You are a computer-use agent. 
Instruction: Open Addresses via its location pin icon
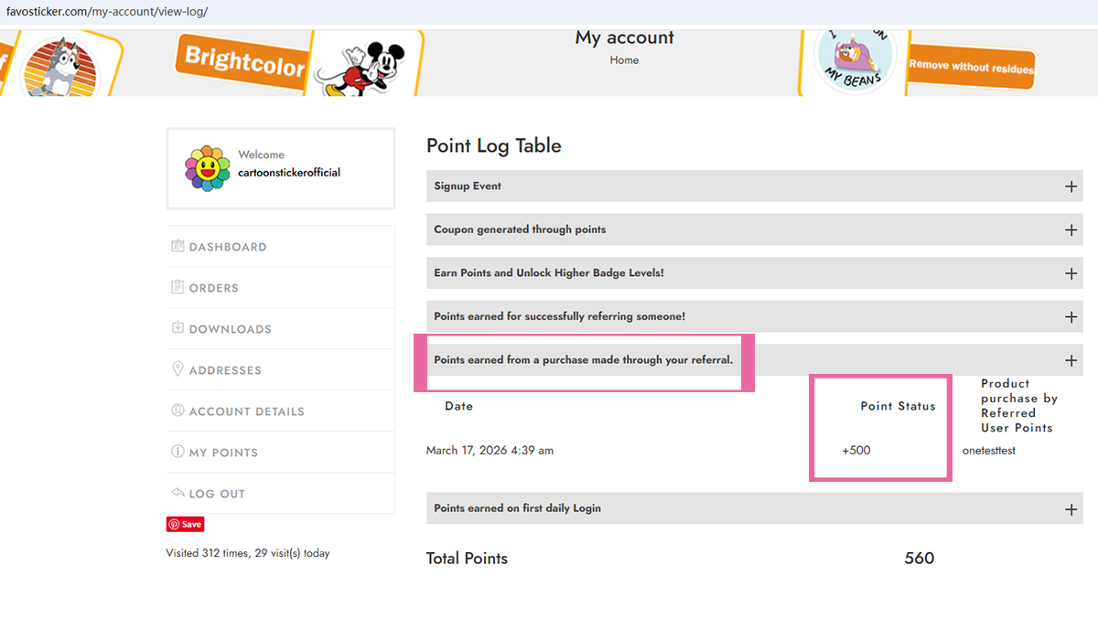[177, 369]
